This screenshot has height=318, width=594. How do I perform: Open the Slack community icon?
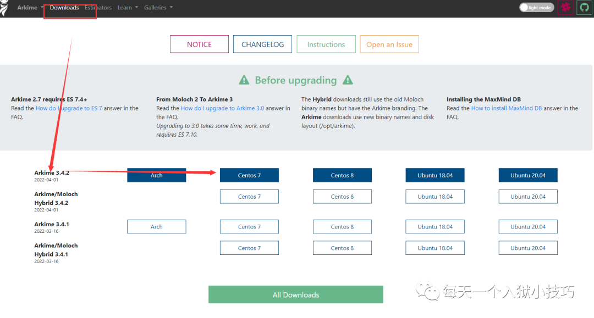(565, 8)
